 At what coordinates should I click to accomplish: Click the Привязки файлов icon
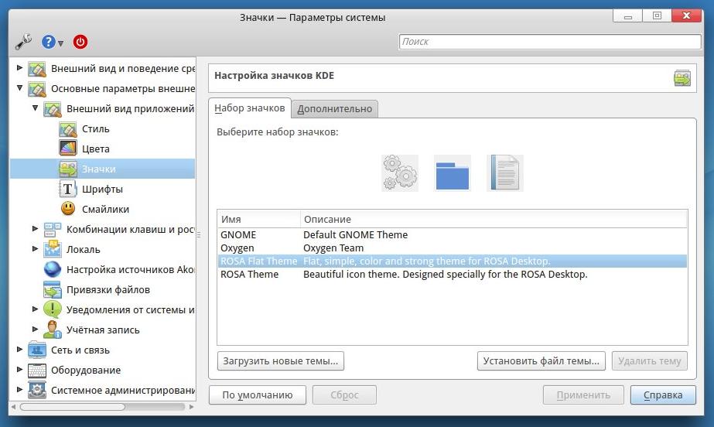tap(53, 289)
